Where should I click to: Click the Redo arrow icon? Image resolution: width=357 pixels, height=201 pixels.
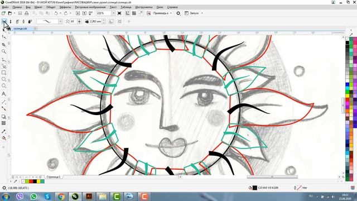point(66,13)
